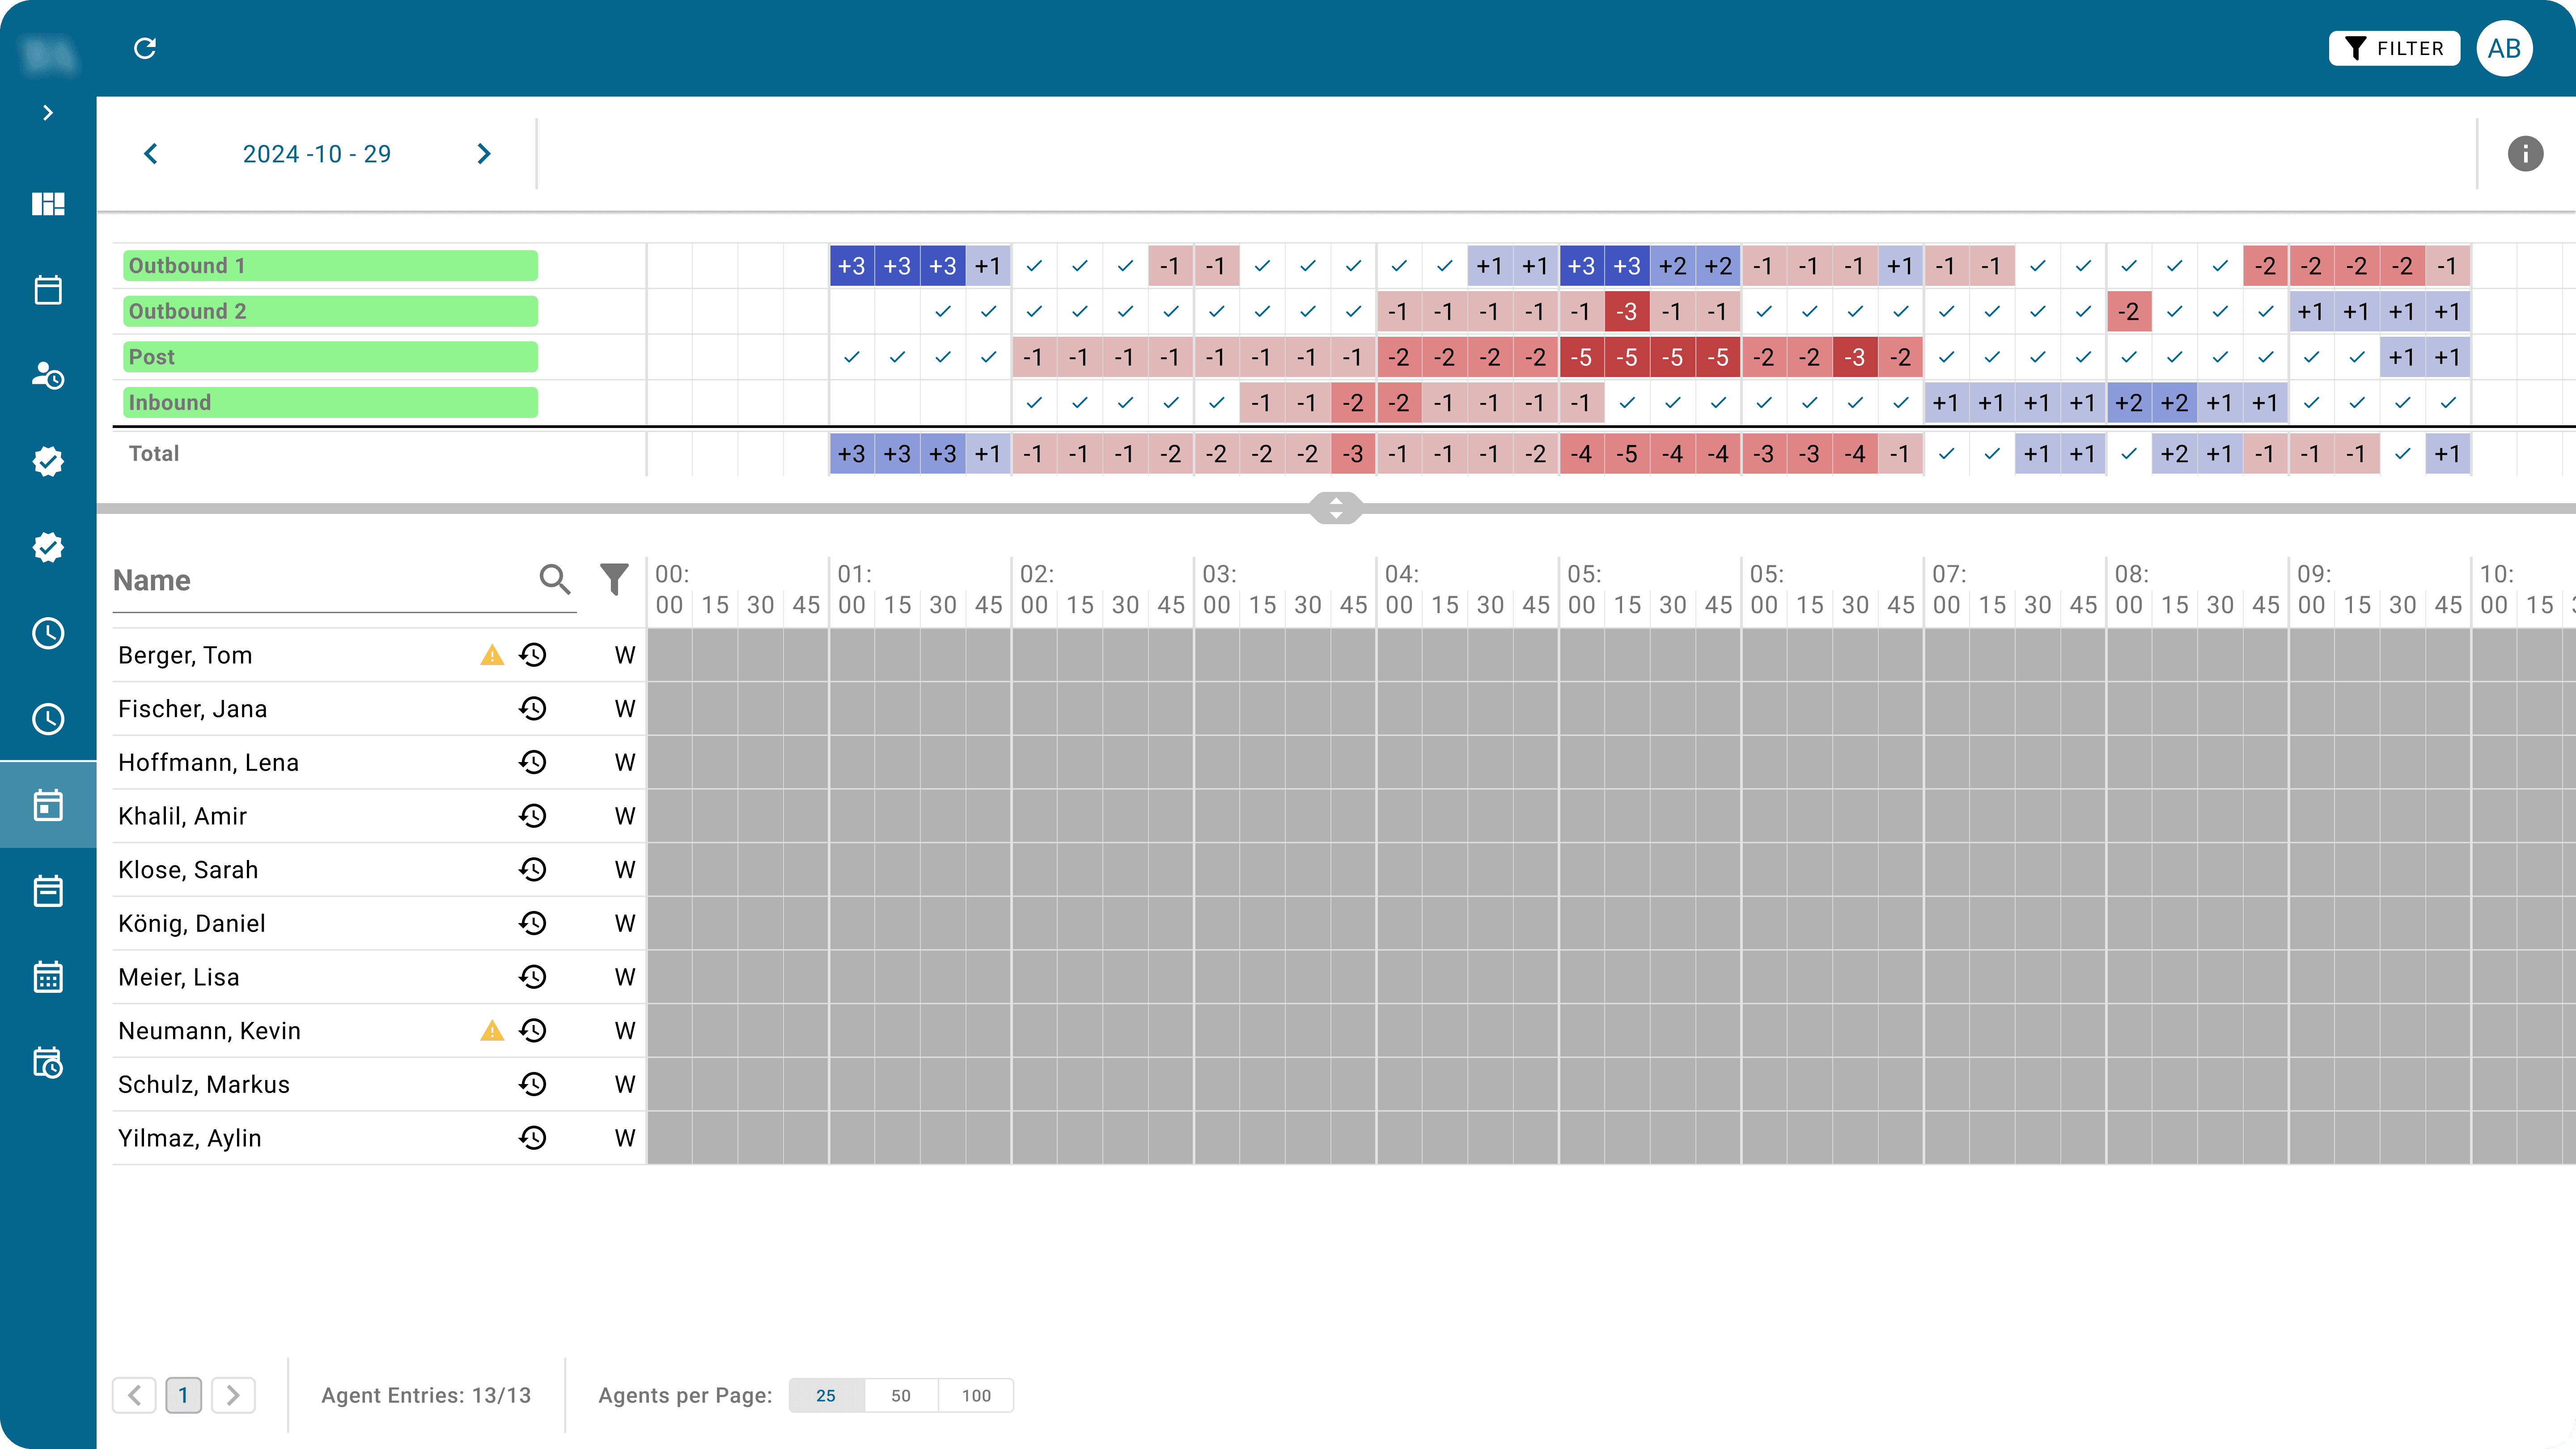
Task: Select 100 agents per page
Action: pyautogui.click(x=976, y=1395)
